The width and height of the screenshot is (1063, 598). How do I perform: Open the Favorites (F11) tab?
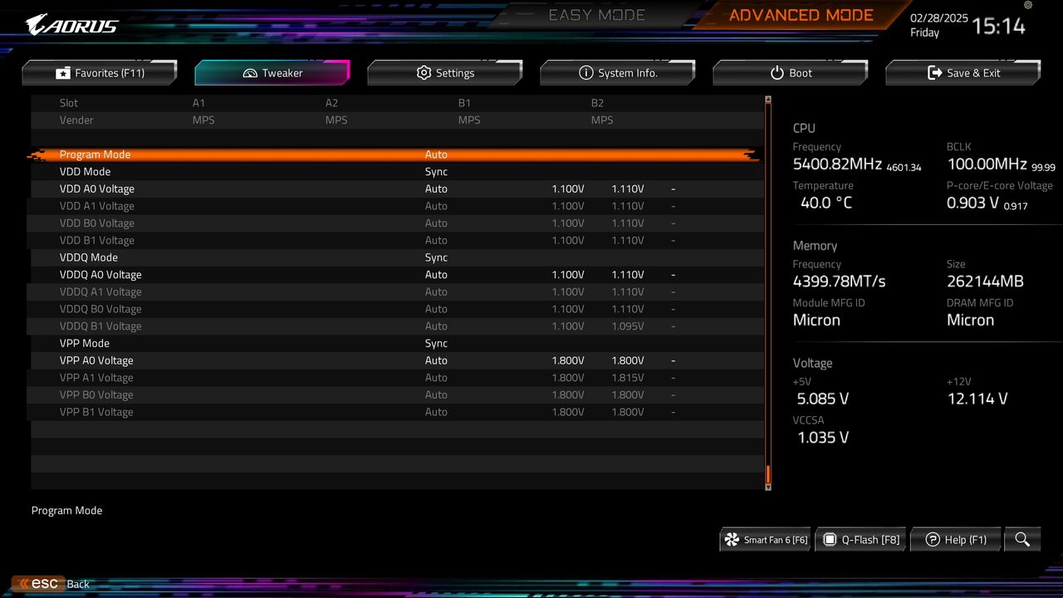click(x=100, y=73)
